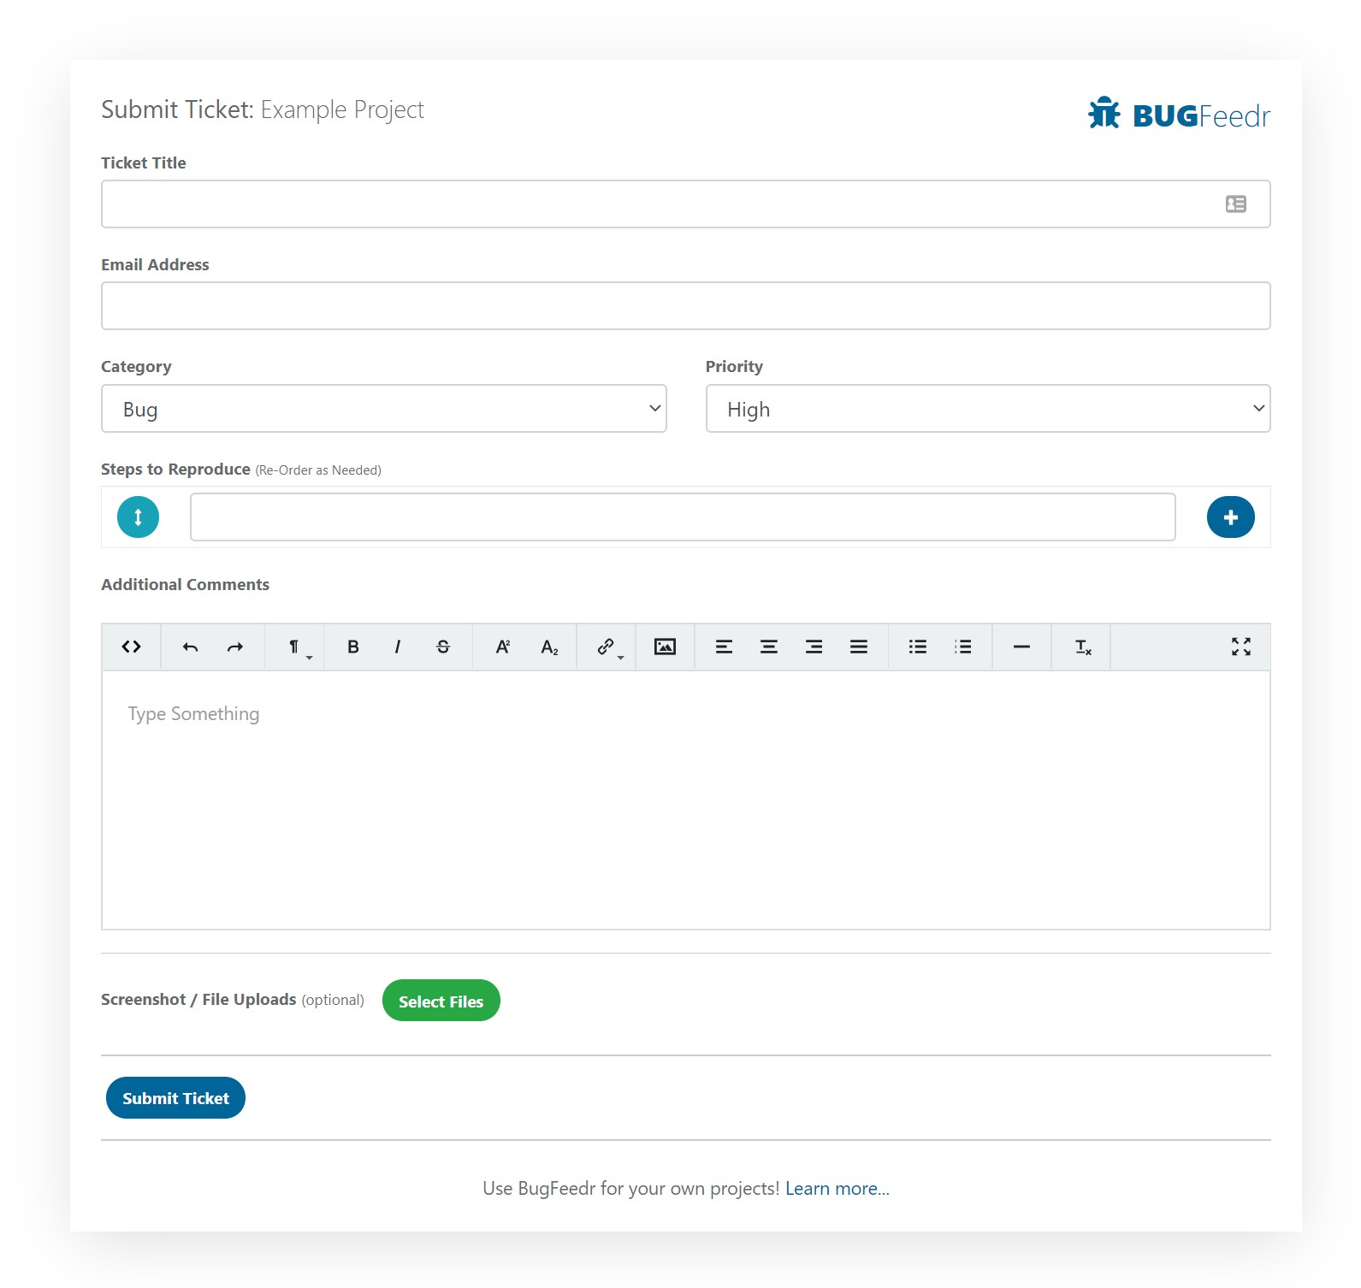Open code view in editor toolbar
Image resolution: width=1361 pixels, height=1288 pixels.
pos(131,647)
